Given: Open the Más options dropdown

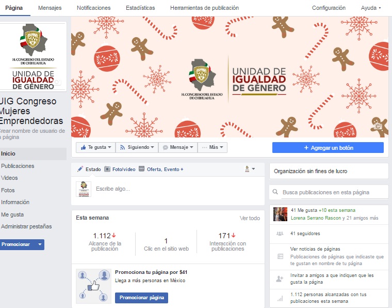Looking at the screenshot, I should tap(212, 147).
